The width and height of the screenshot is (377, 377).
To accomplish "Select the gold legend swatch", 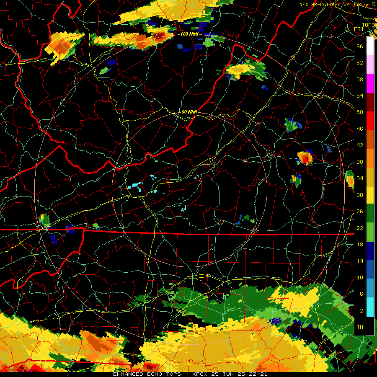I will tap(370, 176).
